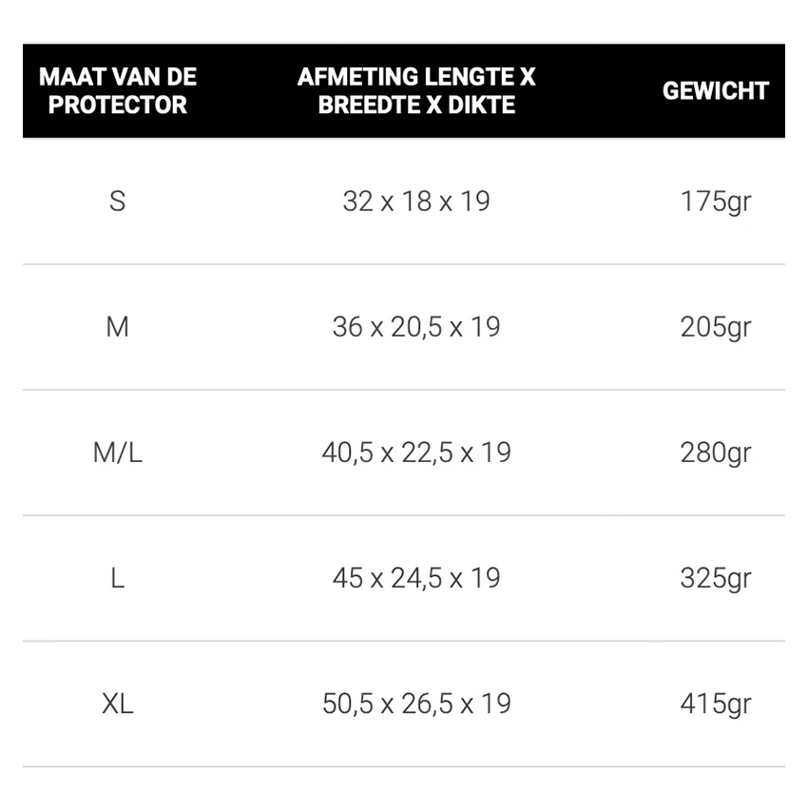Image resolution: width=808 pixels, height=808 pixels.
Task: Click the 'MAAT VAN DE PROTECTOR' column header
Action: (x=118, y=90)
